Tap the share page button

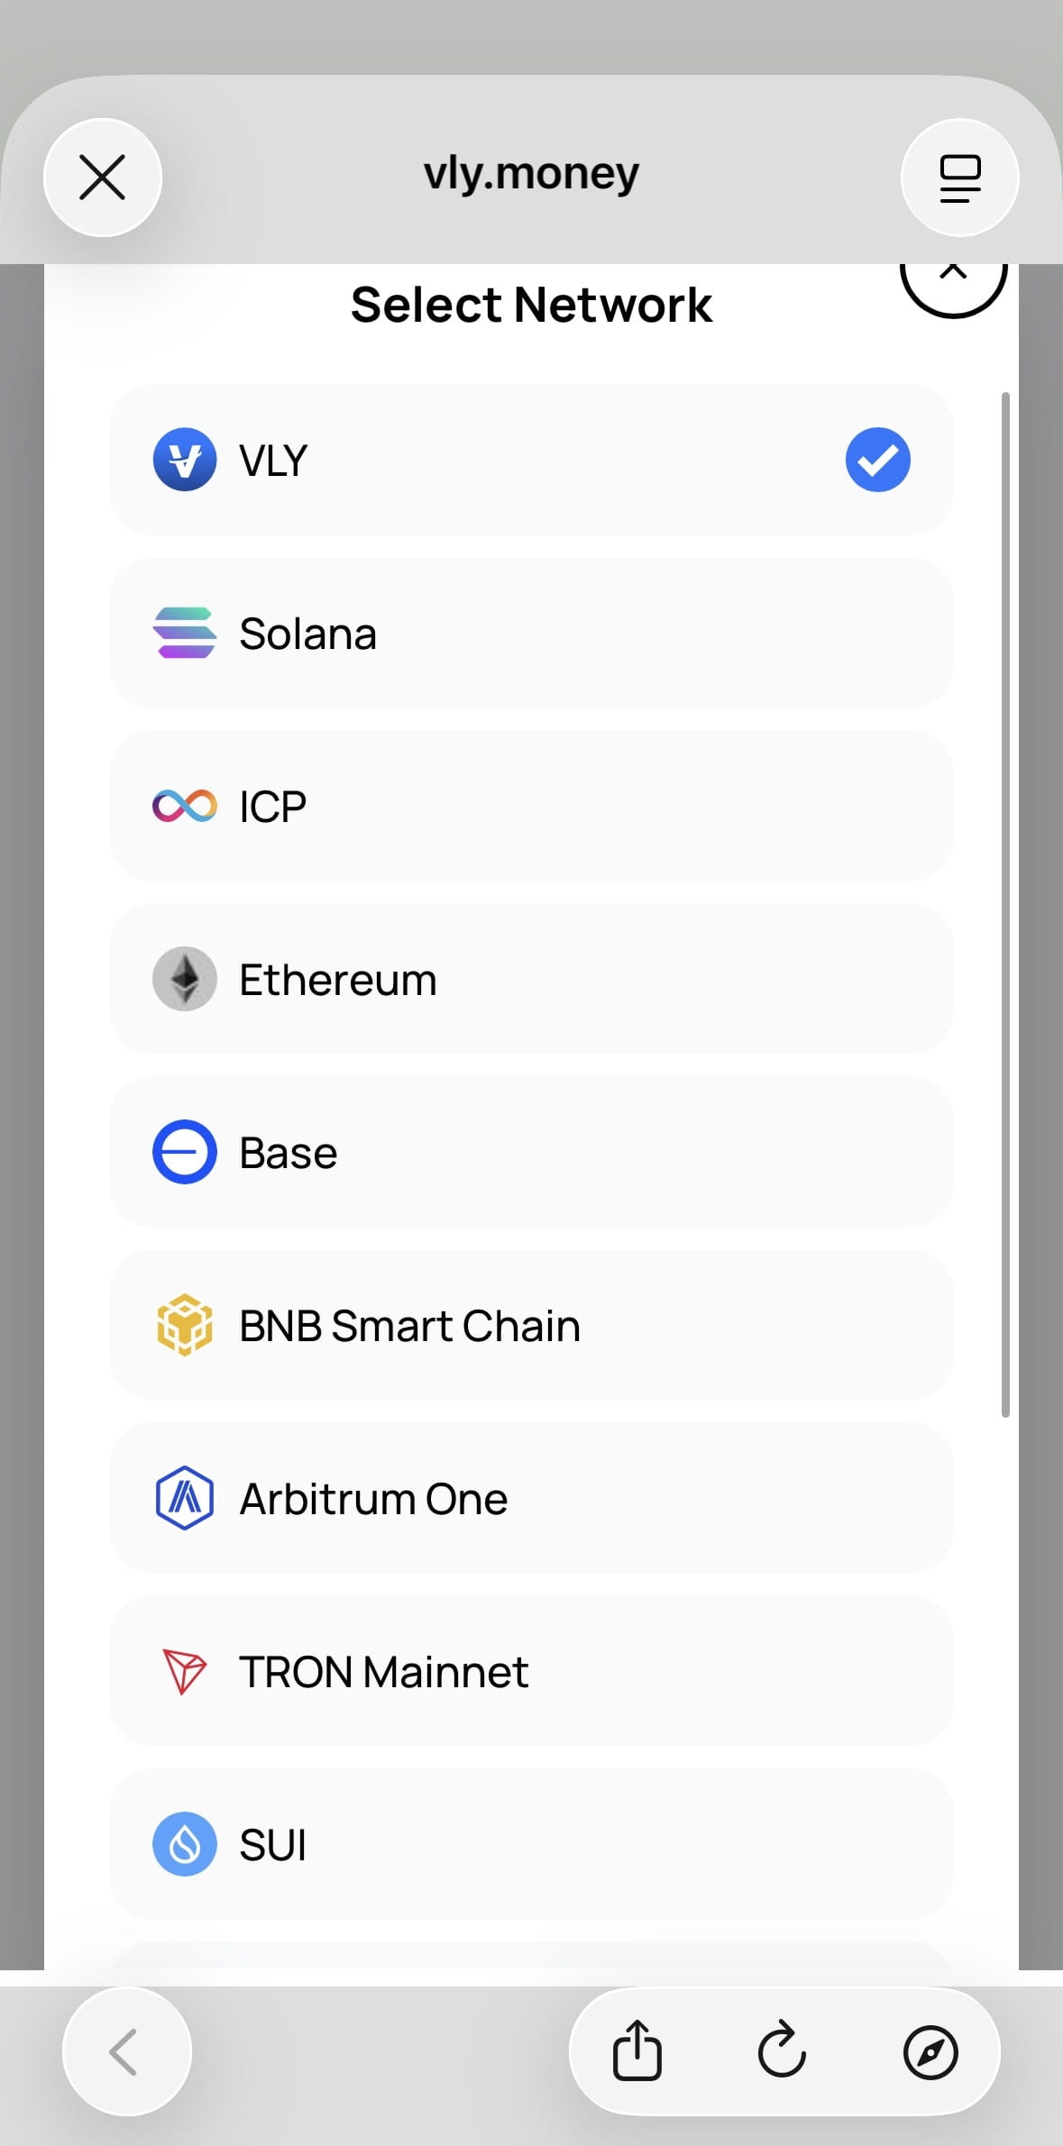click(x=637, y=2050)
